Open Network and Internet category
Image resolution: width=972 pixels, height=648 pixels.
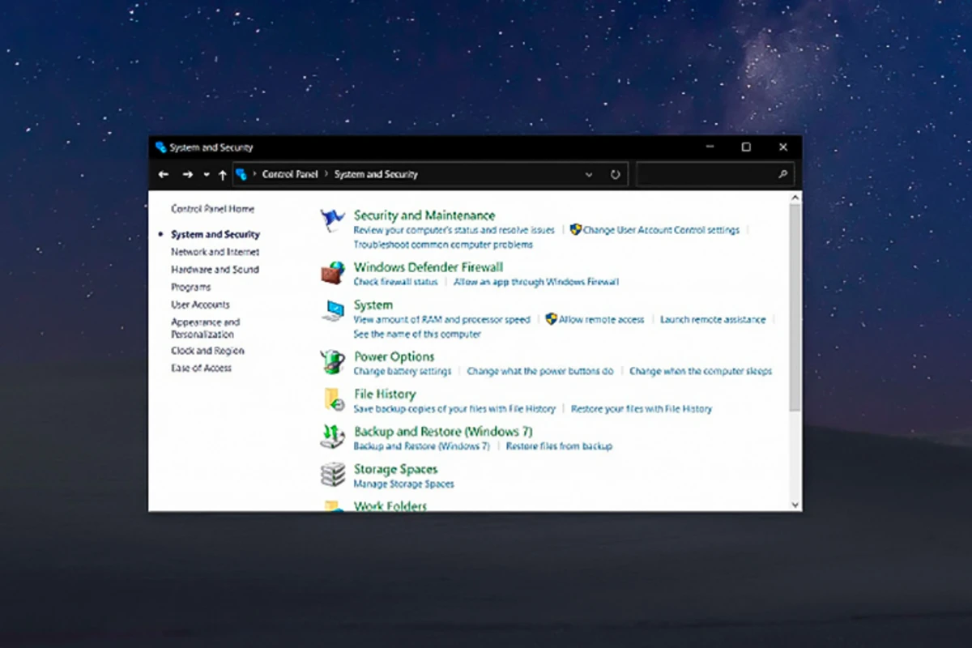215,252
